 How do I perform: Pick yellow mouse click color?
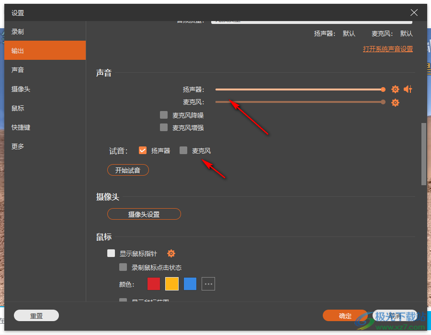coord(172,284)
